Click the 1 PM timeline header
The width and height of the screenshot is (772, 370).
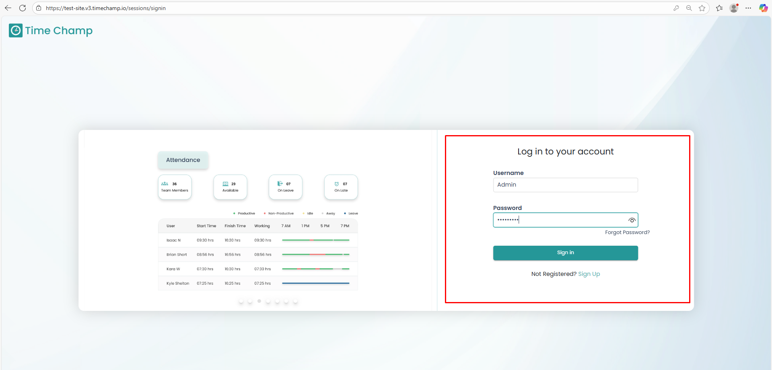(x=306, y=226)
